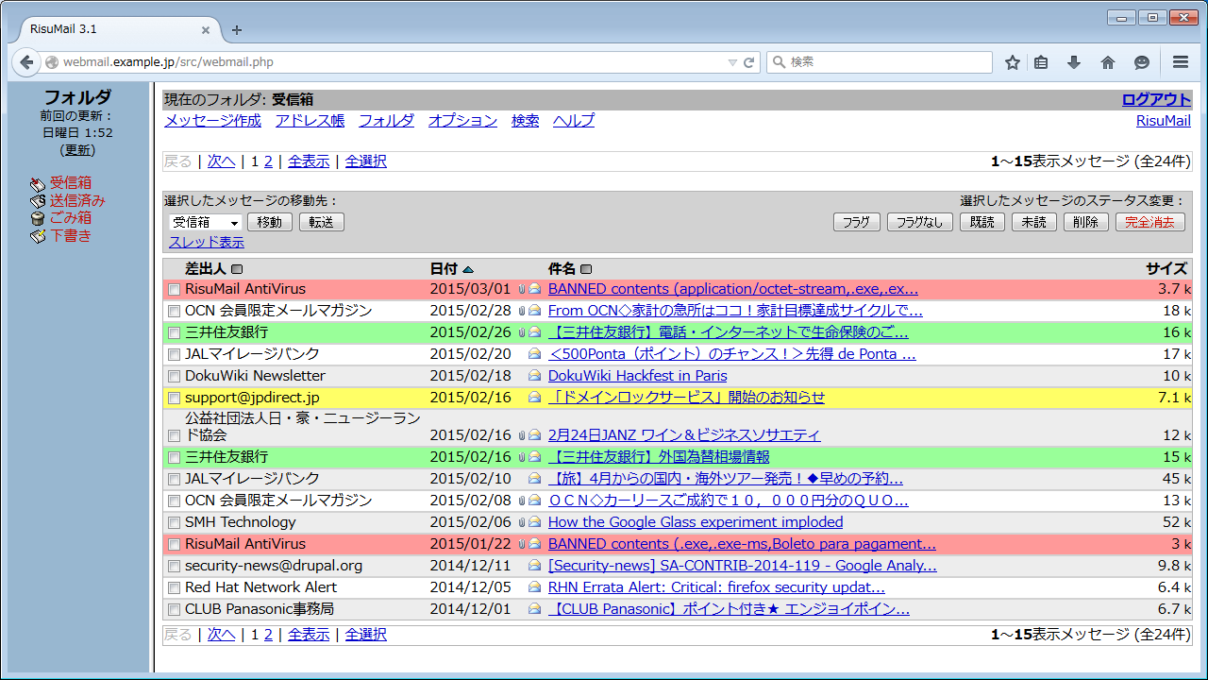The height and width of the screenshot is (680, 1208).
Task: Click the browser 検索 search field
Action: [879, 62]
